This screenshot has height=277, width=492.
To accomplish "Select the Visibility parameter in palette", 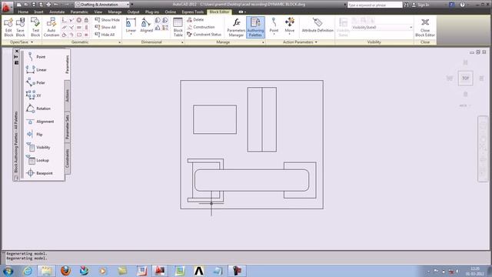I will 38,147.
